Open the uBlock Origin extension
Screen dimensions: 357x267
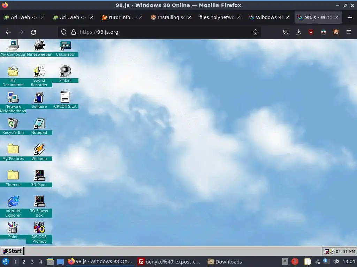click(x=311, y=32)
